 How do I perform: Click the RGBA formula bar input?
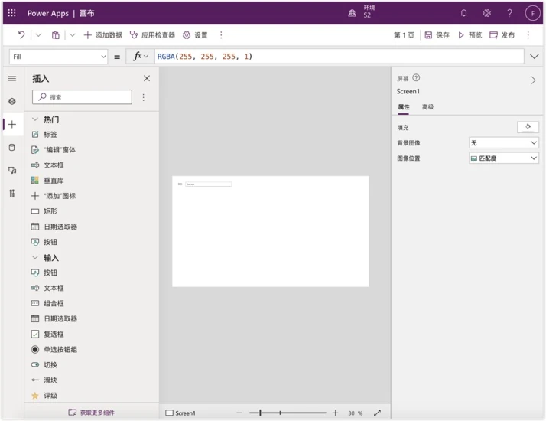(340, 56)
